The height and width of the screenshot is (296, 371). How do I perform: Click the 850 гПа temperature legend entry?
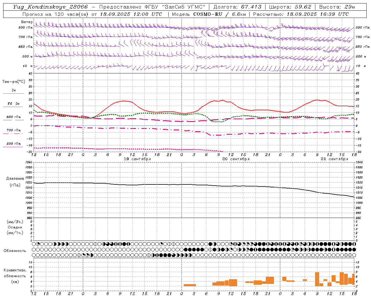pyautogui.click(x=14, y=117)
